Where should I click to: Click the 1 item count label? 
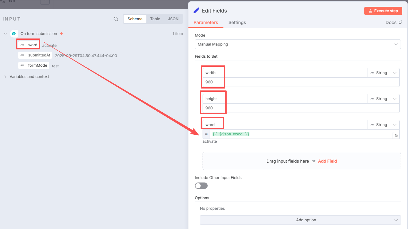[x=178, y=34]
